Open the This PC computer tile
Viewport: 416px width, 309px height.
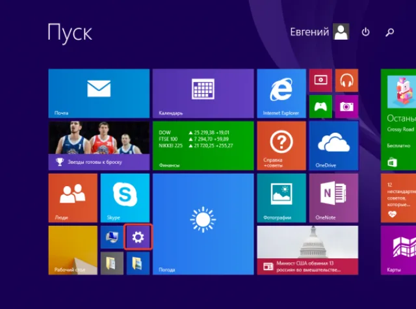tap(112, 237)
